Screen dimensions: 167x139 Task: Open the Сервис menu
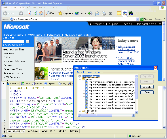pos(43,8)
